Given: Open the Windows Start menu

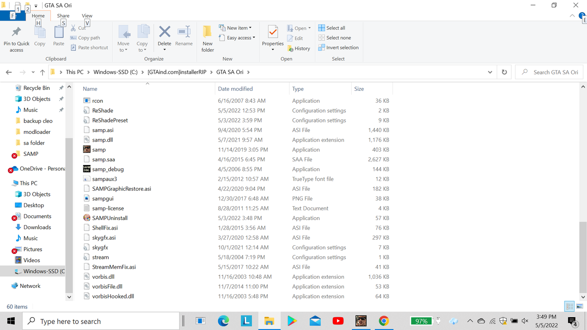Looking at the screenshot, I should pyautogui.click(x=11, y=321).
